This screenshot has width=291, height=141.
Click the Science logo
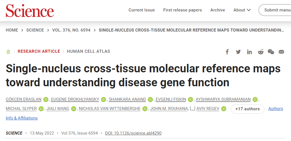[30, 10]
